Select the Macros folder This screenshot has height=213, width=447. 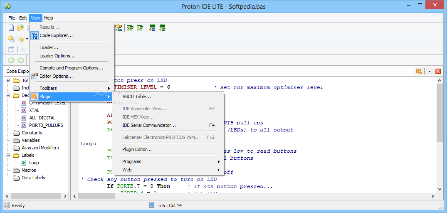[29, 170]
